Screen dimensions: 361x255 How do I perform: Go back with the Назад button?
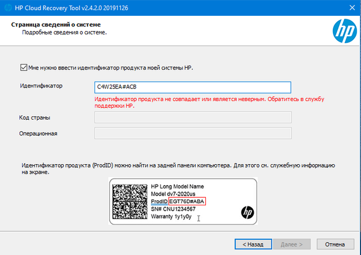coord(253,244)
